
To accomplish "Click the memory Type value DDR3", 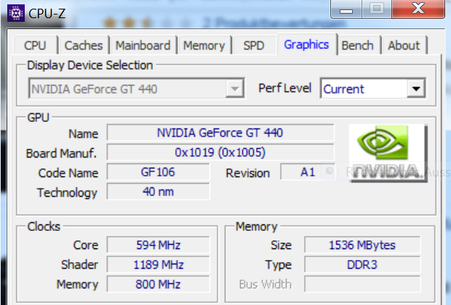I will click(x=362, y=264).
